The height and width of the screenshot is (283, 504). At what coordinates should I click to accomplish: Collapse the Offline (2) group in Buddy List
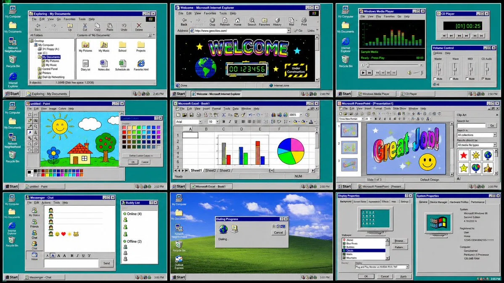click(125, 241)
